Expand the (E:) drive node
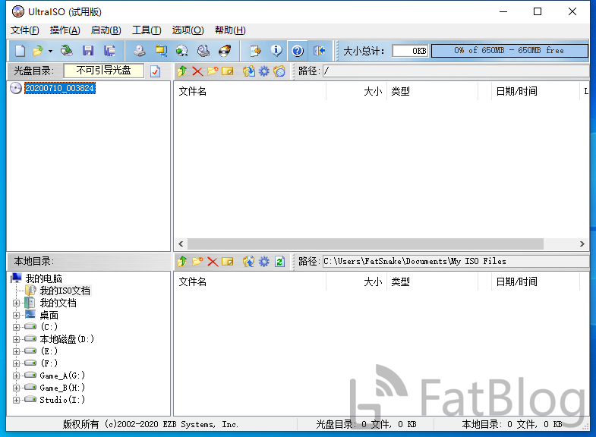The width and height of the screenshot is (596, 437). coord(16,351)
